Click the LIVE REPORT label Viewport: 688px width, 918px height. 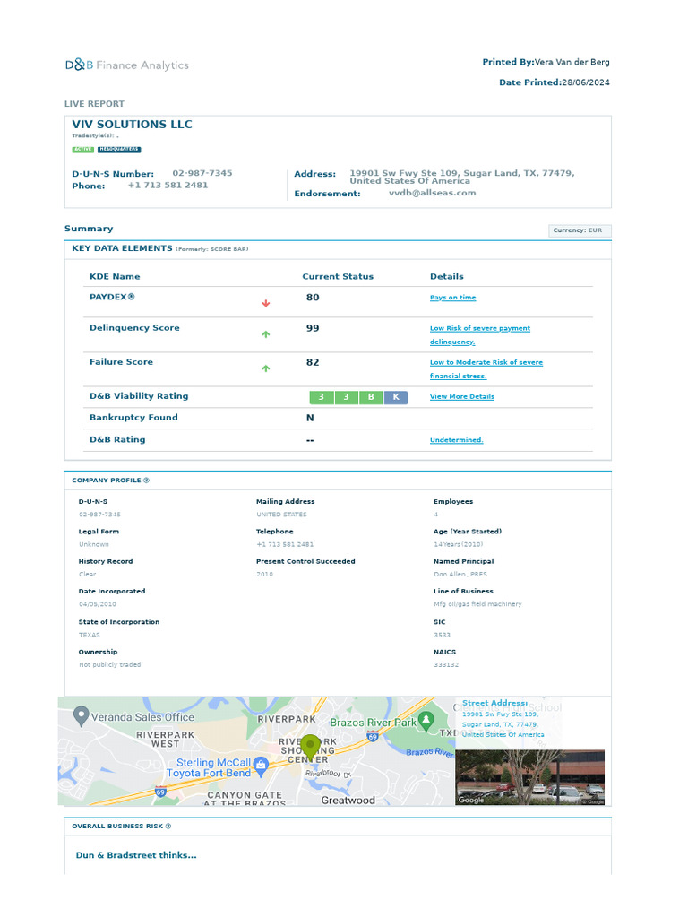point(94,104)
